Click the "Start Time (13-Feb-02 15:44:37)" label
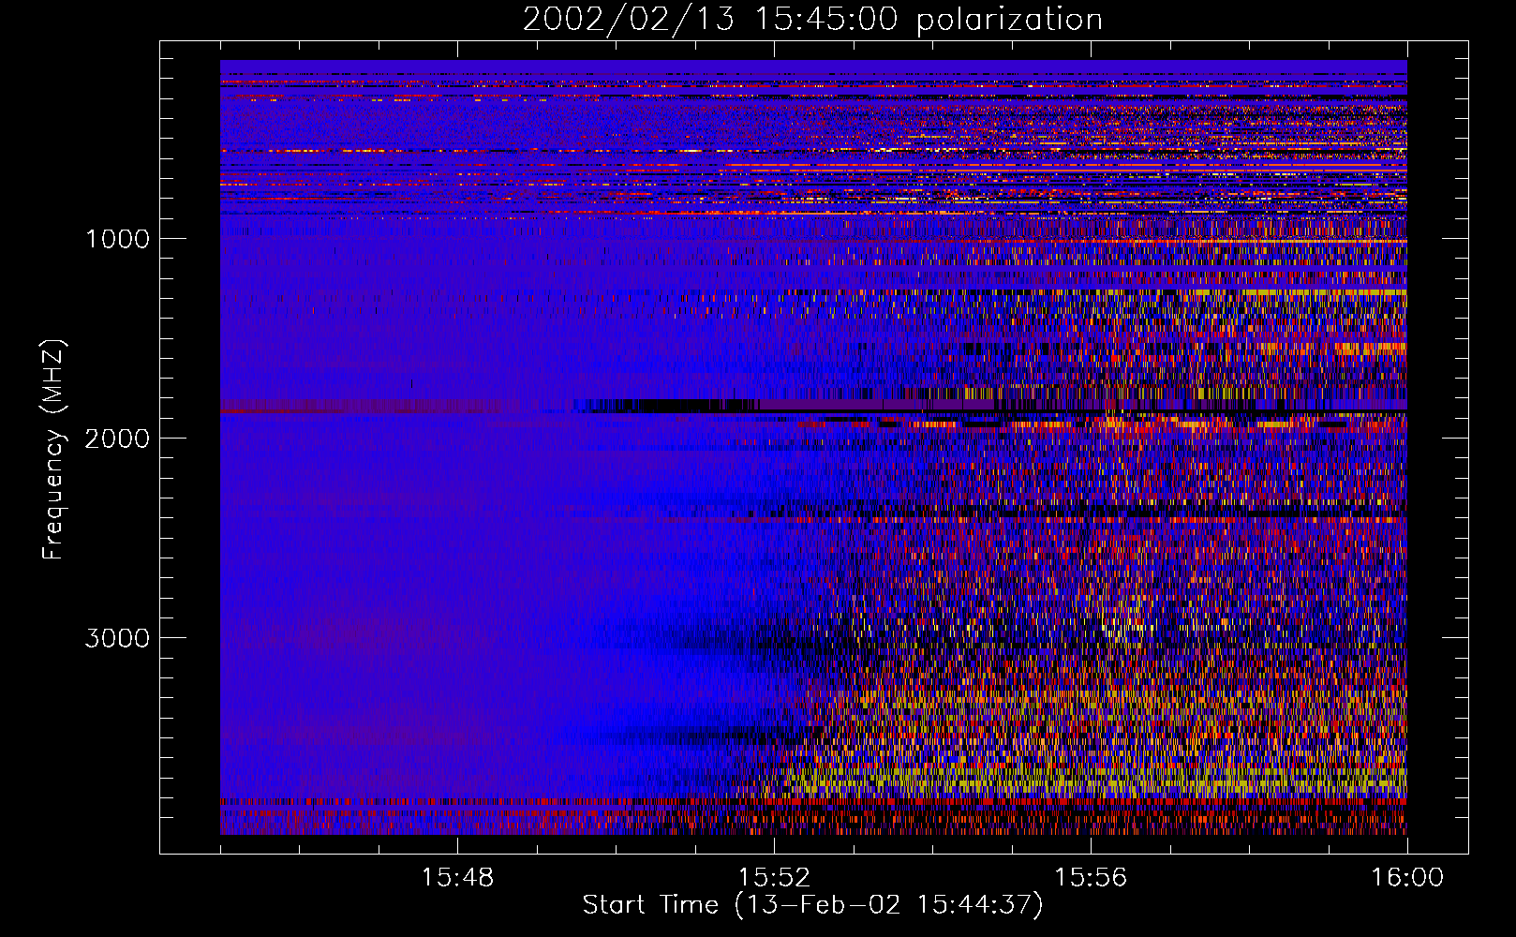 [812, 905]
